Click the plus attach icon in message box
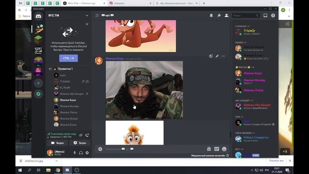This screenshot has height=174, width=309. (x=100, y=149)
